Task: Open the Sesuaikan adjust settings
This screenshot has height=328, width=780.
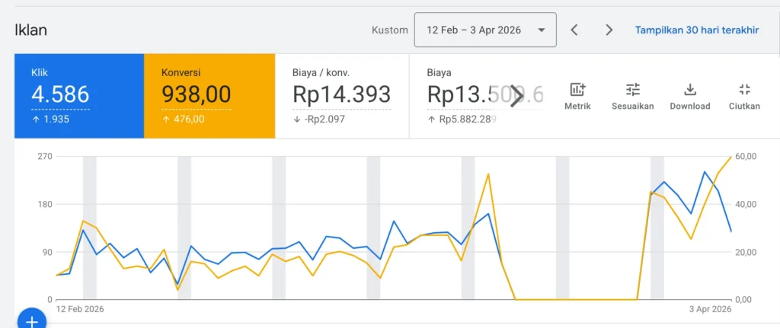Action: (x=632, y=97)
